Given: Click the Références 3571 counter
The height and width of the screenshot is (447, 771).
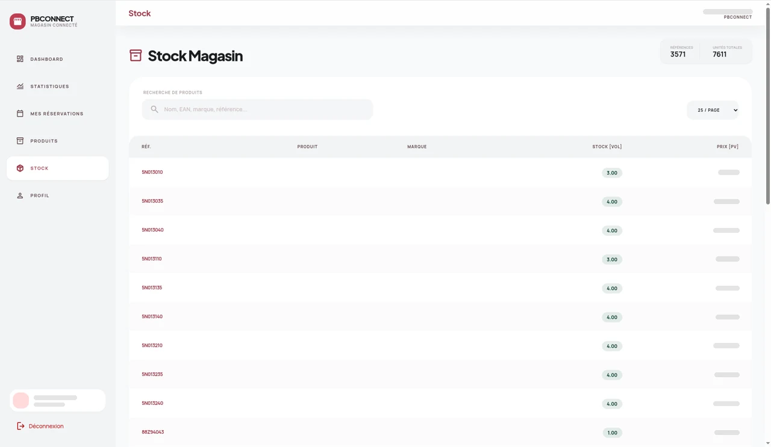Looking at the screenshot, I should pyautogui.click(x=681, y=51).
